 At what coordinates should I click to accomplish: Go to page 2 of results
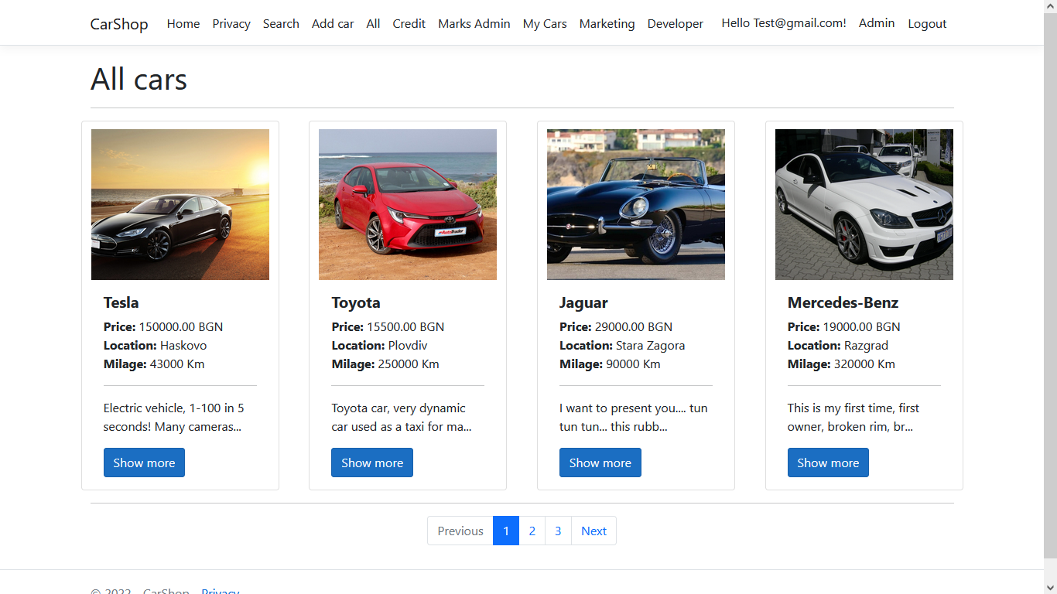(x=532, y=531)
